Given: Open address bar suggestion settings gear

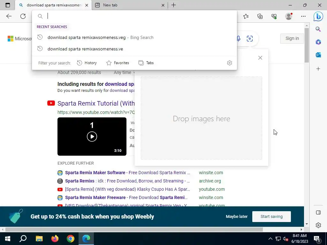Looking at the screenshot, I should pos(229,63).
